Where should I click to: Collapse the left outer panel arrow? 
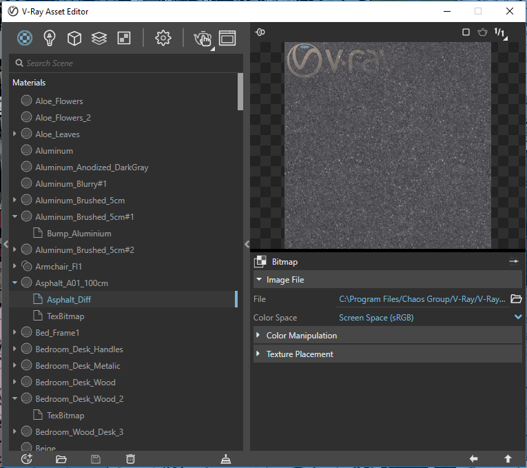pos(6,244)
